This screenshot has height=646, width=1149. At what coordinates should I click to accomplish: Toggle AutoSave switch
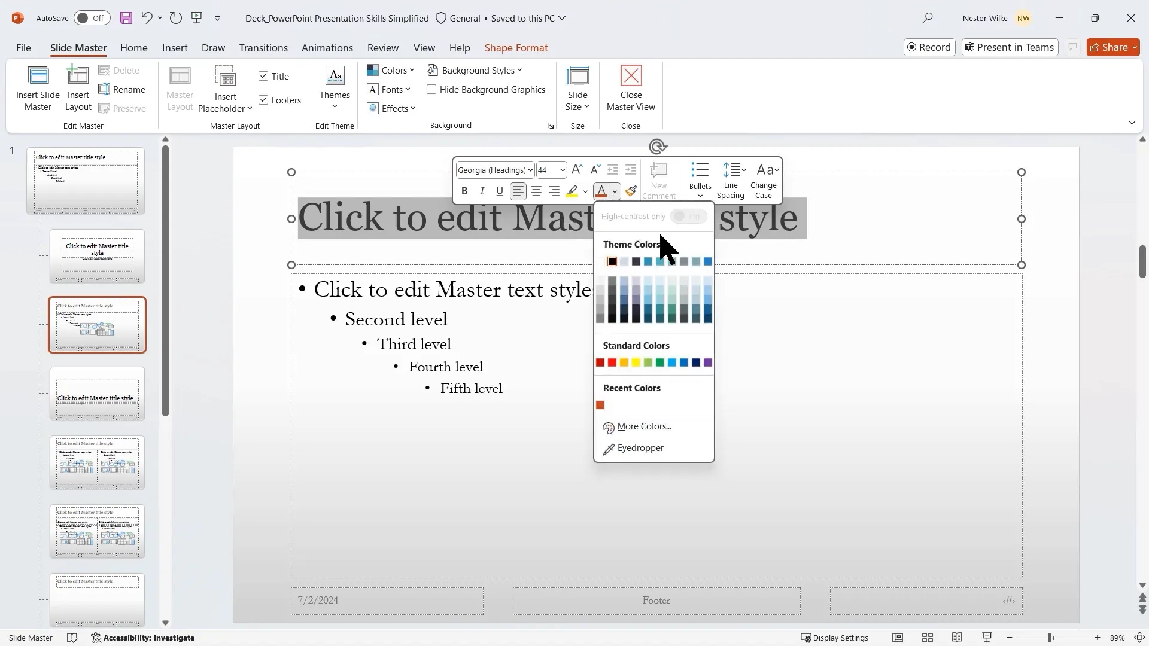pyautogui.click(x=92, y=18)
